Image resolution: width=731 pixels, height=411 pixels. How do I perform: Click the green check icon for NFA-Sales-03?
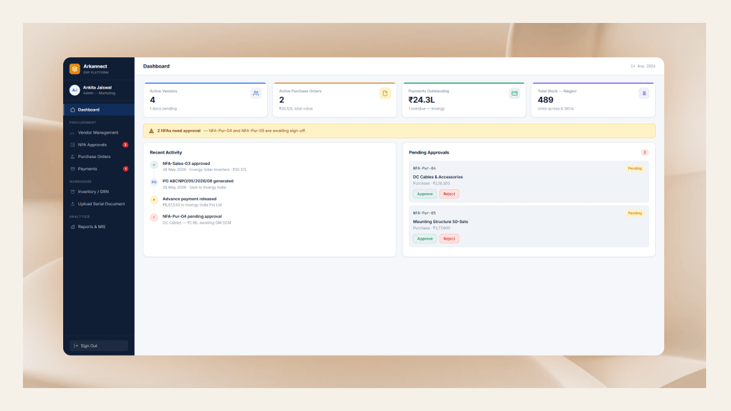click(154, 165)
